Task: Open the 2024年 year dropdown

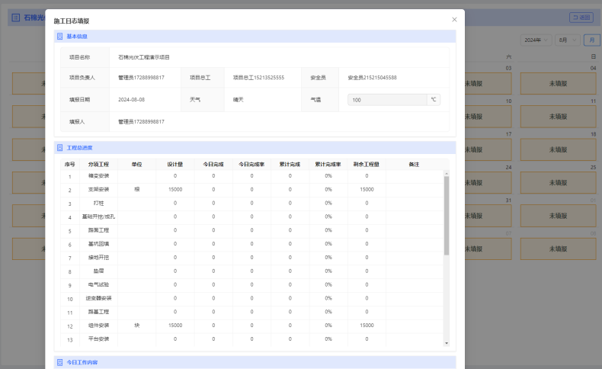Action: pyautogui.click(x=536, y=40)
